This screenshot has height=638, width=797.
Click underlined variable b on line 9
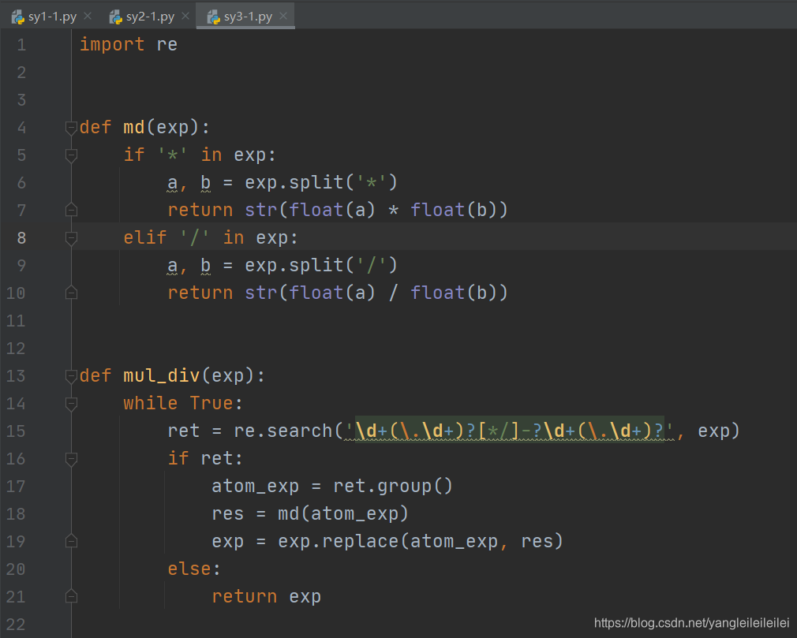click(205, 266)
